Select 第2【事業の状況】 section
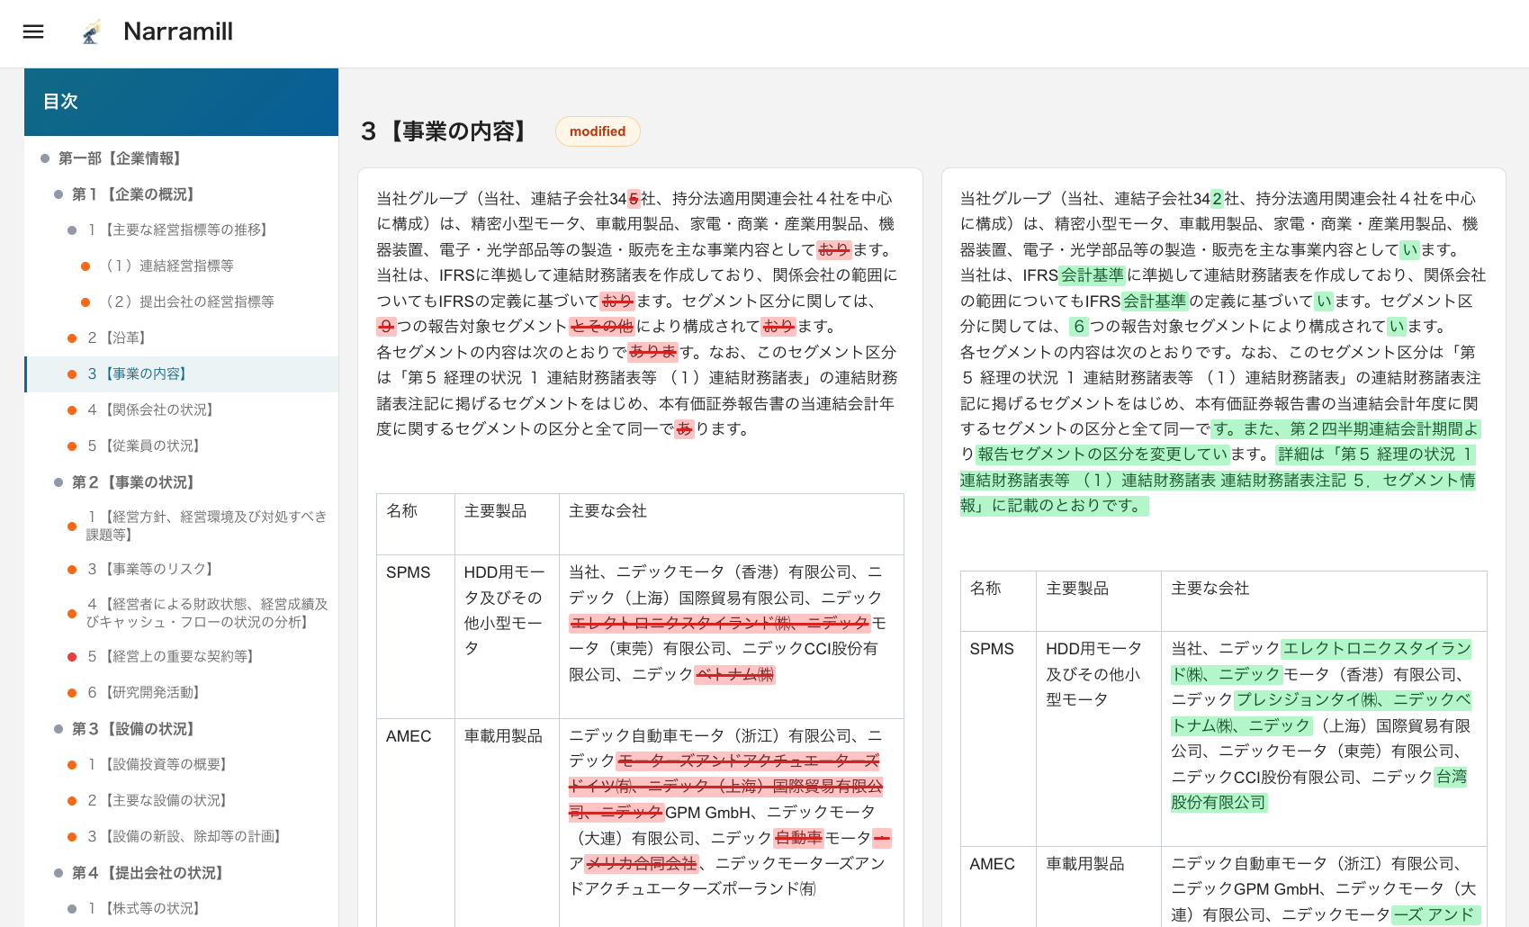 pos(134,482)
